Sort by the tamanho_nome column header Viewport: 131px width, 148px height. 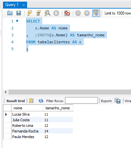(x=58, y=108)
